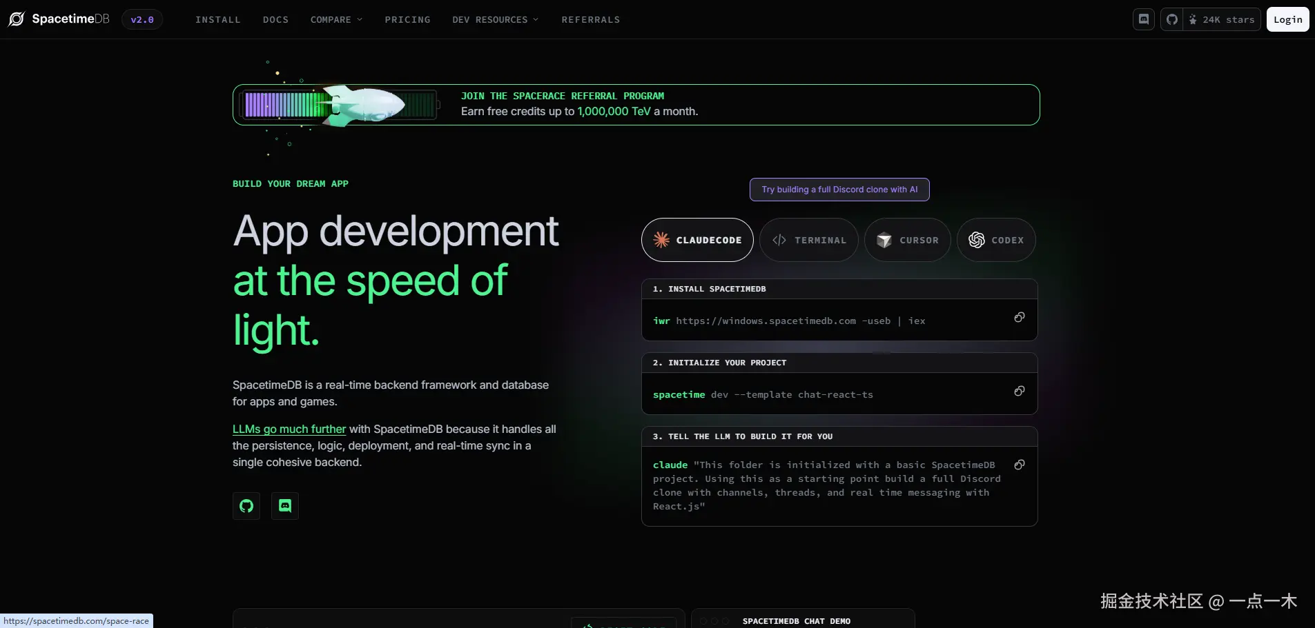
Task: Open the PRICING menu item
Action: point(407,19)
